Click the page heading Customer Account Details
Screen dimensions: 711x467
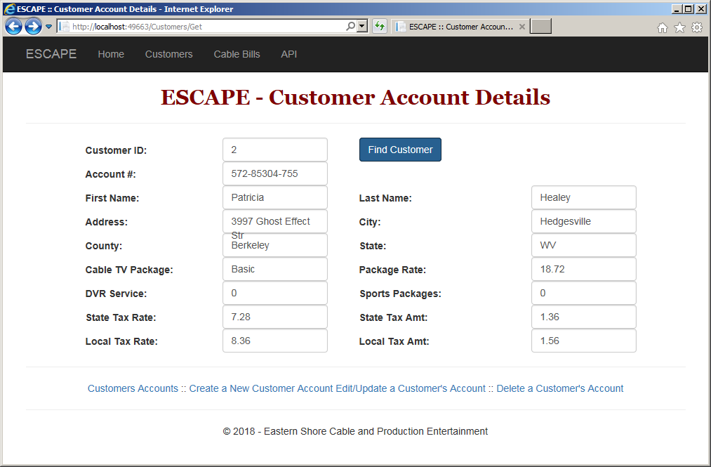point(355,97)
